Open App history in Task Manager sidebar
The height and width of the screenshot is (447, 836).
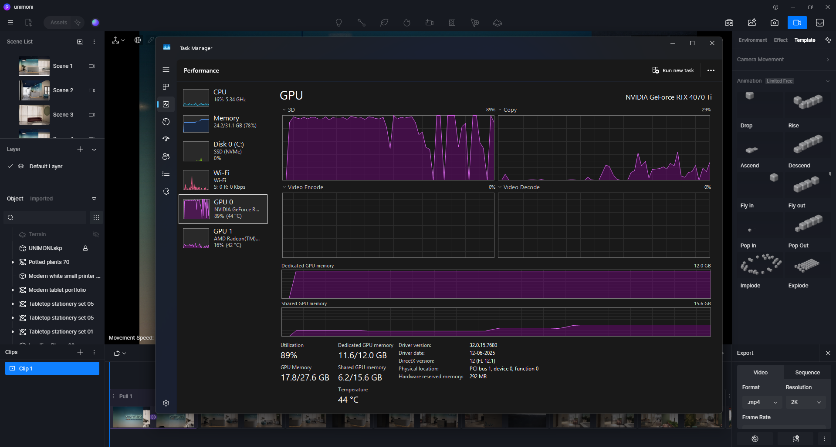coord(166,122)
